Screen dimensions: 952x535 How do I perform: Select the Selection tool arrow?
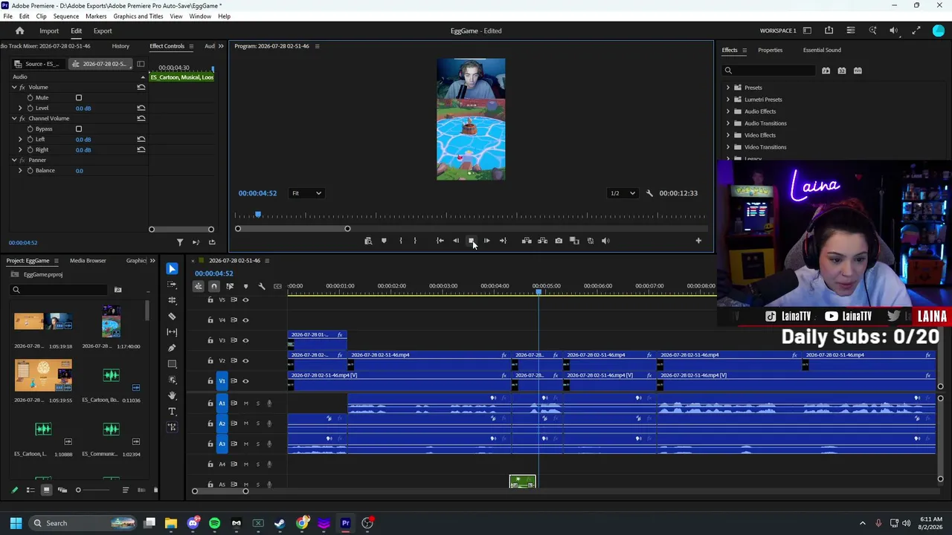click(172, 268)
